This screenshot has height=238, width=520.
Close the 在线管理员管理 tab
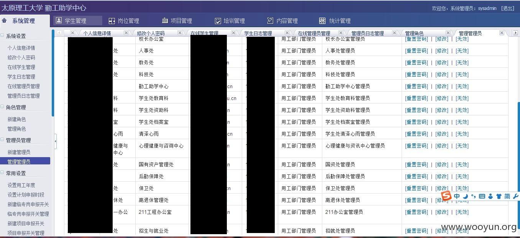tap(341, 33)
